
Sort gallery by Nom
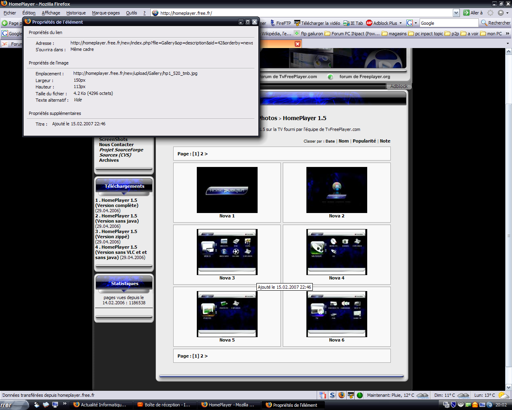point(344,141)
